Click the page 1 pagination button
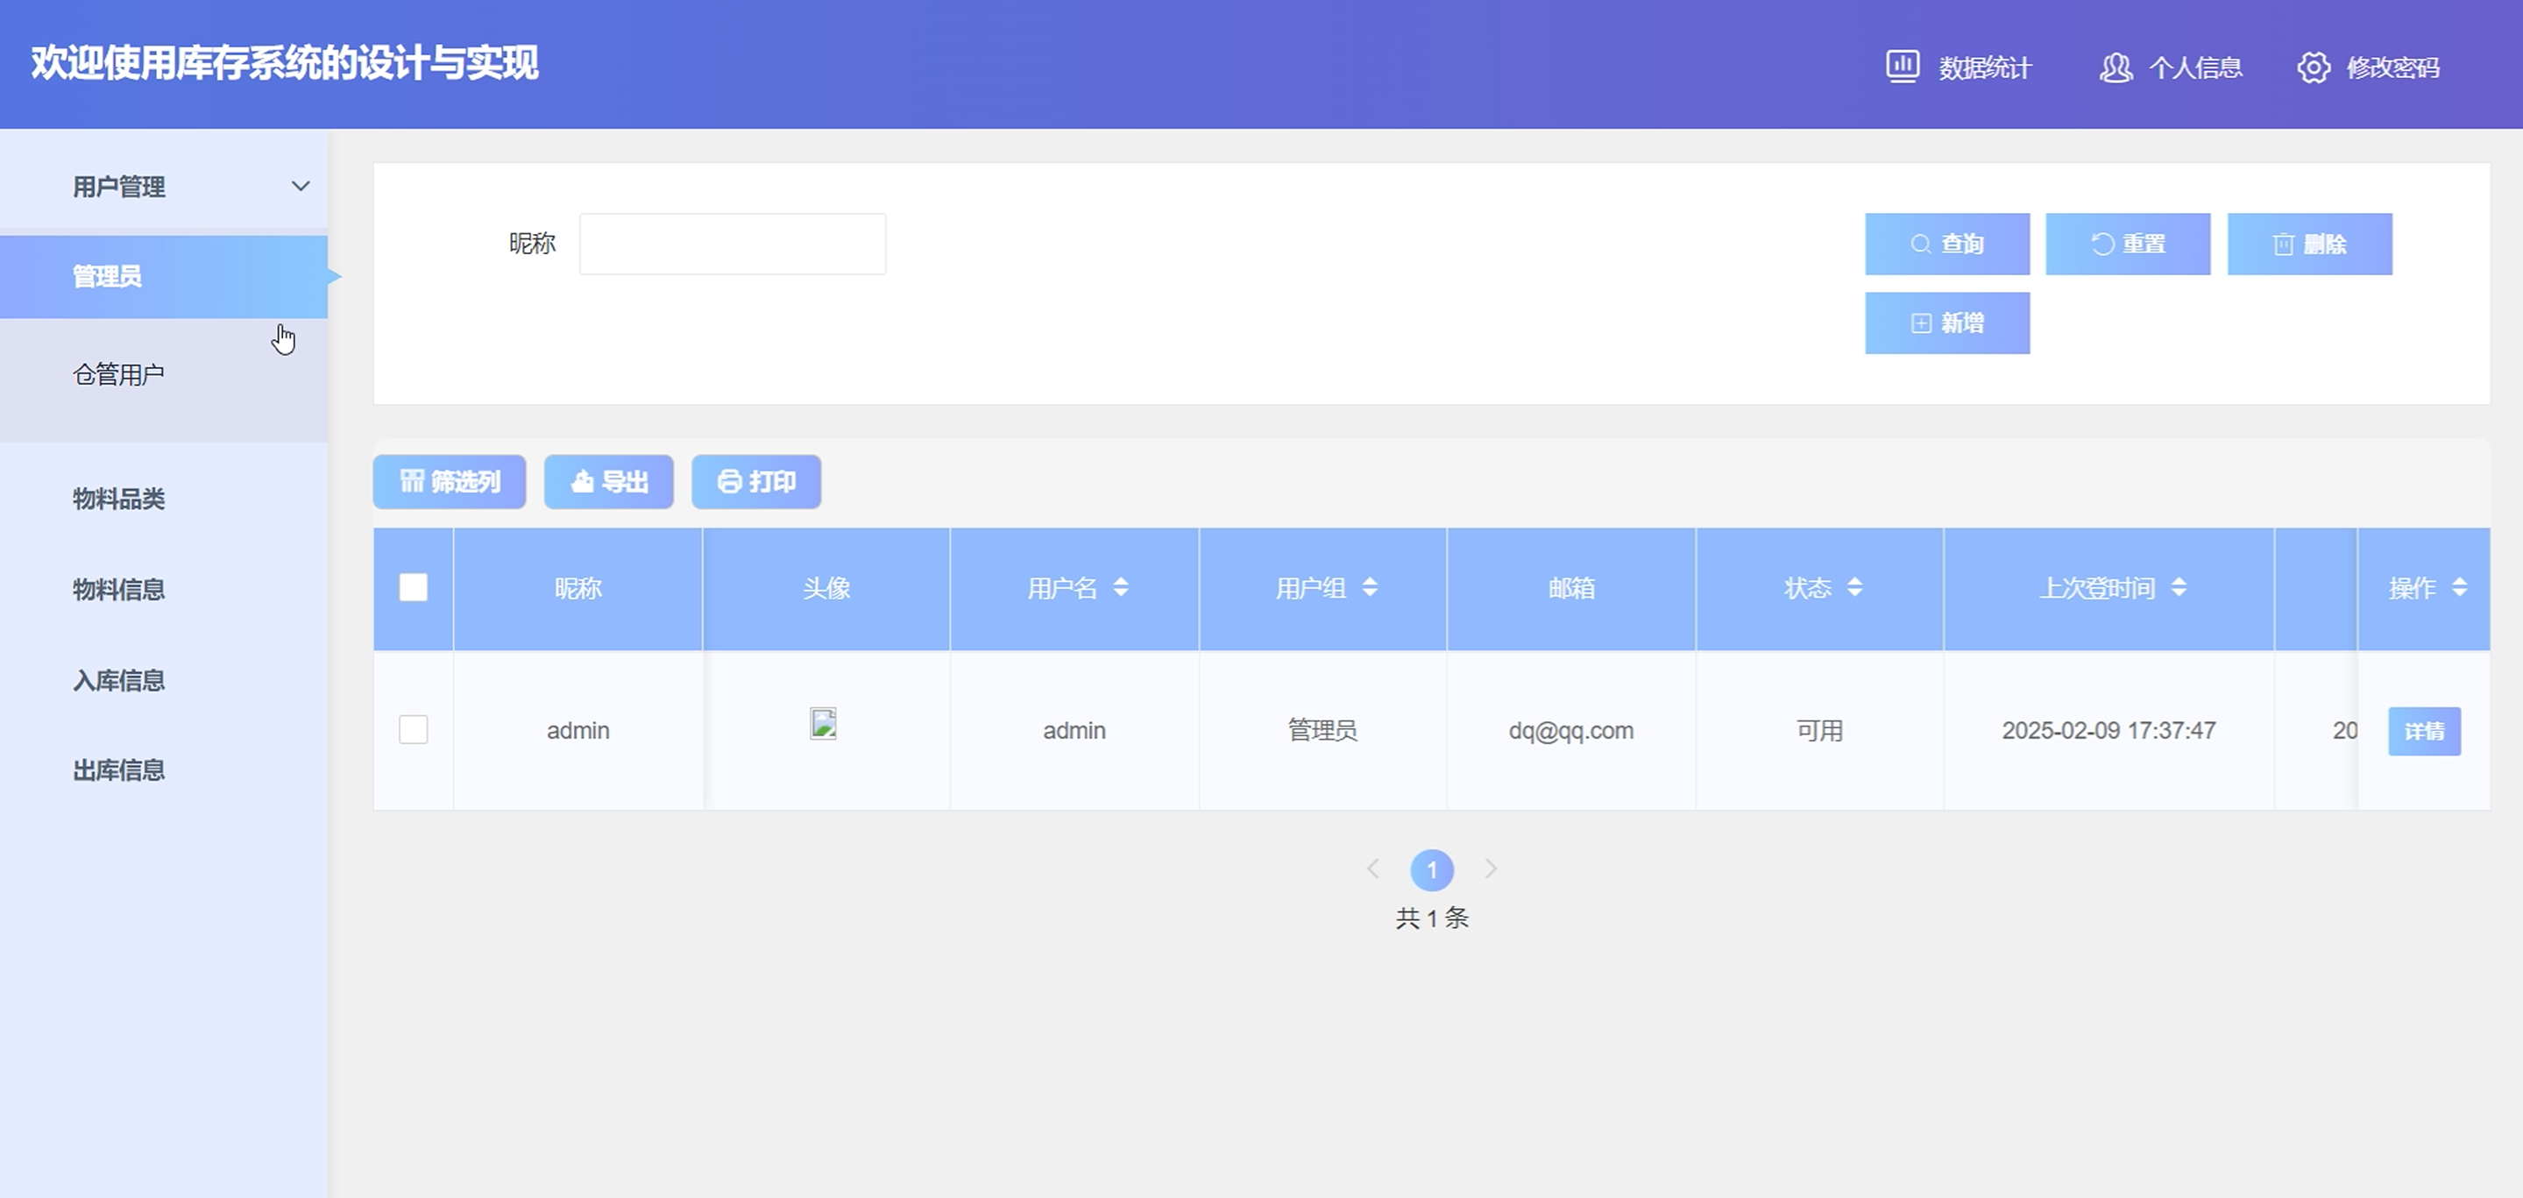 point(1431,870)
